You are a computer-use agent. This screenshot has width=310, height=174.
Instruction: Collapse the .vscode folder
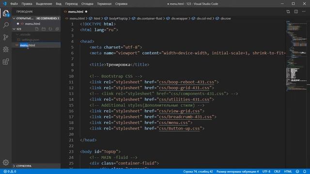pos(17,34)
